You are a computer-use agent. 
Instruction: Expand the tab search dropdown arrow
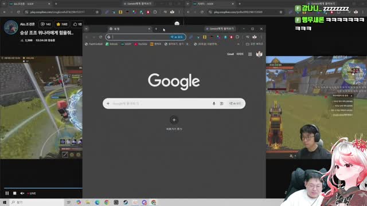tap(87, 29)
